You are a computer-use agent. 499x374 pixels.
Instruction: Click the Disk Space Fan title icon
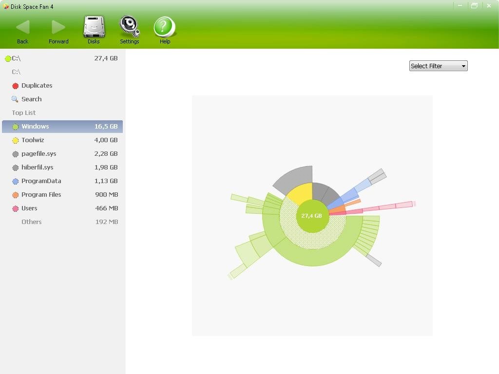5,6
